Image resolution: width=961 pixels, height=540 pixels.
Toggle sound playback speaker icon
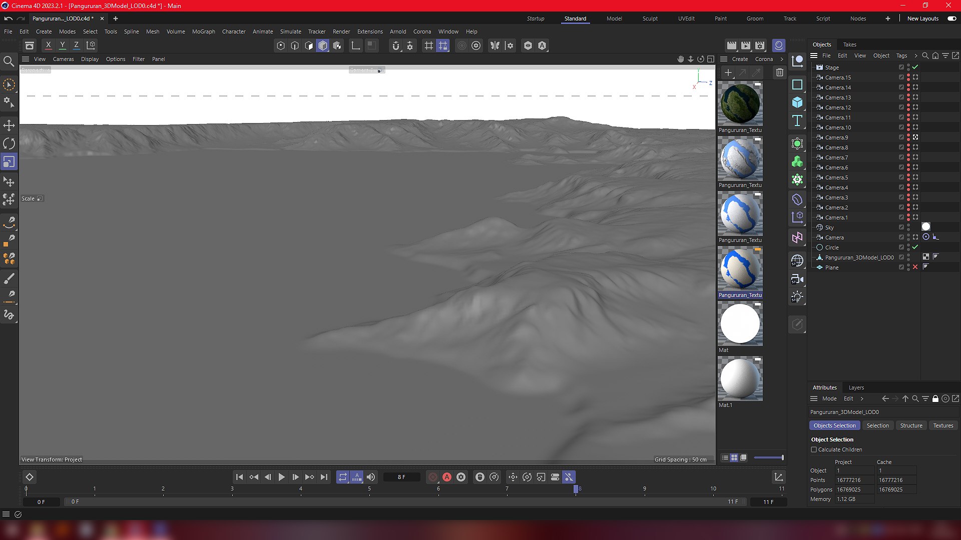pyautogui.click(x=371, y=477)
